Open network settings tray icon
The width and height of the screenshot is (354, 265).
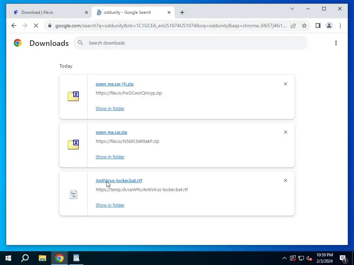[301, 258]
